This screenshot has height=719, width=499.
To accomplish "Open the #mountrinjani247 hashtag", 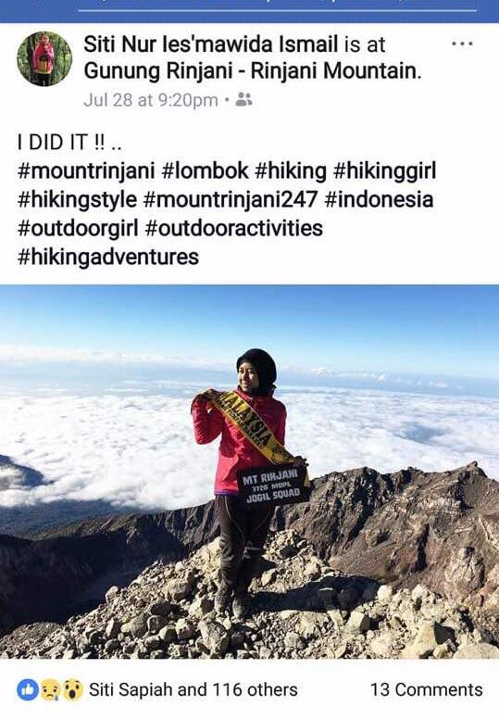I will click(231, 199).
